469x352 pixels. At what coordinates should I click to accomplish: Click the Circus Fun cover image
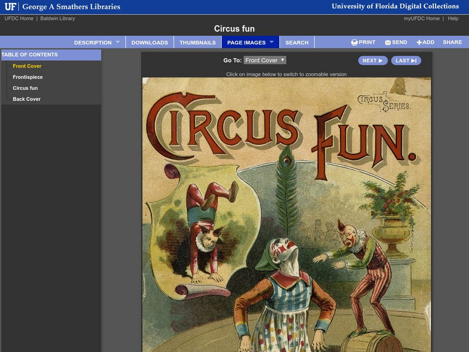click(x=281, y=211)
